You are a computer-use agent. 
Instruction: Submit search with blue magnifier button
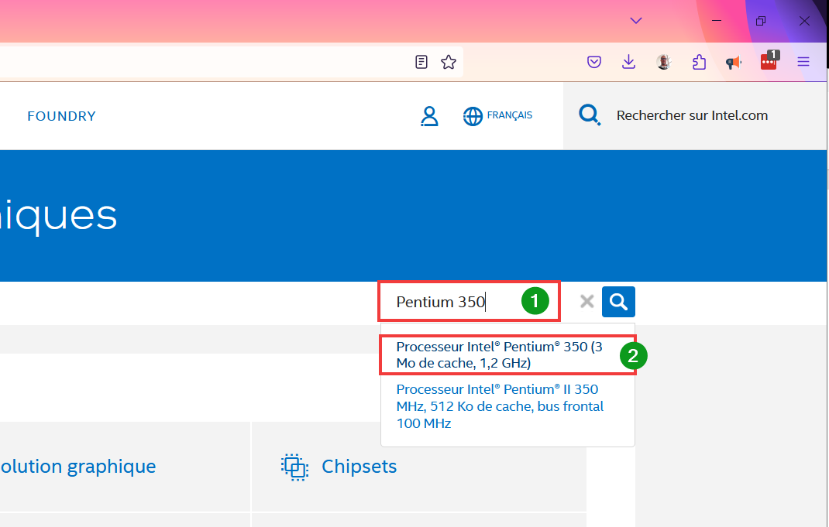[618, 302]
